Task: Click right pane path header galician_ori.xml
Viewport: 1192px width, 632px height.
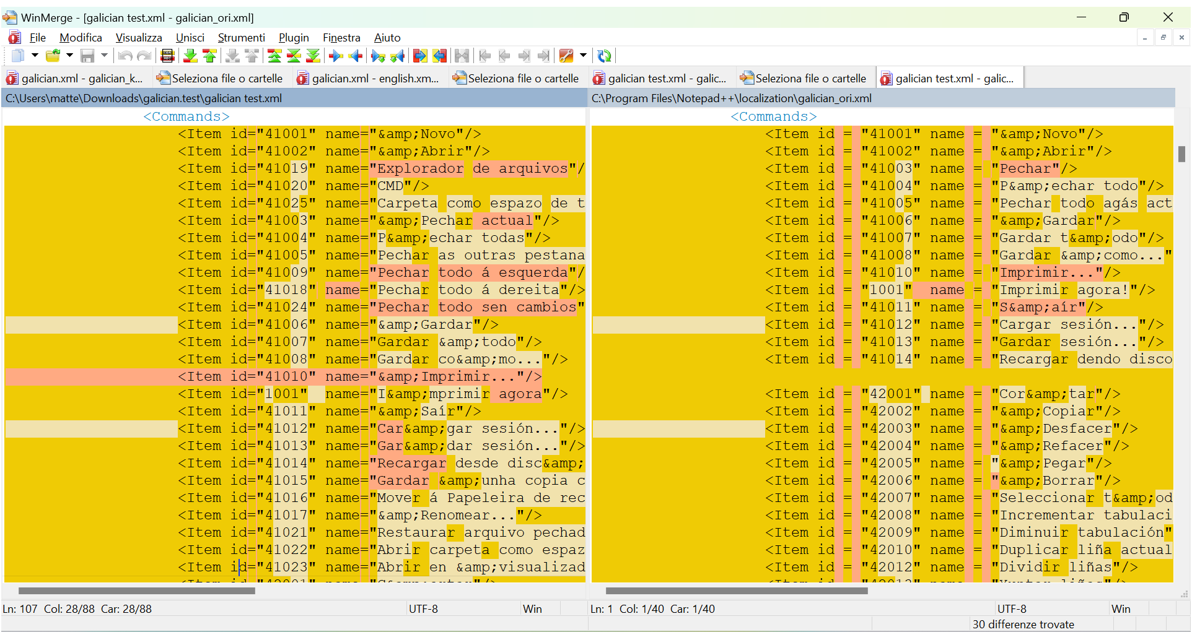Action: pos(882,98)
